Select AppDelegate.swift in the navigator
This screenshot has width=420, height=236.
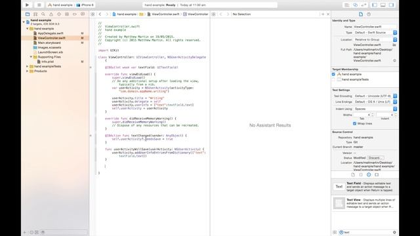[51, 33]
